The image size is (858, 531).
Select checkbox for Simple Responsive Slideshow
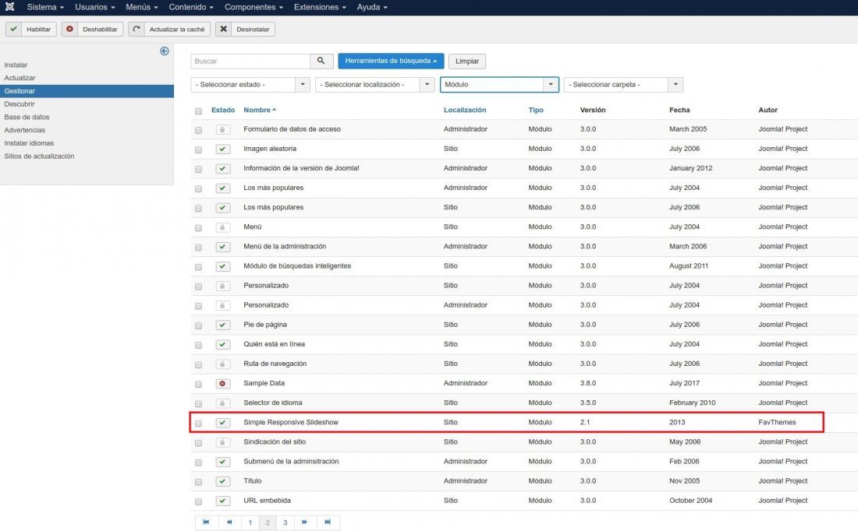click(x=198, y=424)
